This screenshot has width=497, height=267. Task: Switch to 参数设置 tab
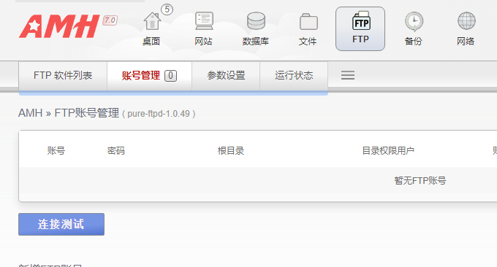coord(226,76)
